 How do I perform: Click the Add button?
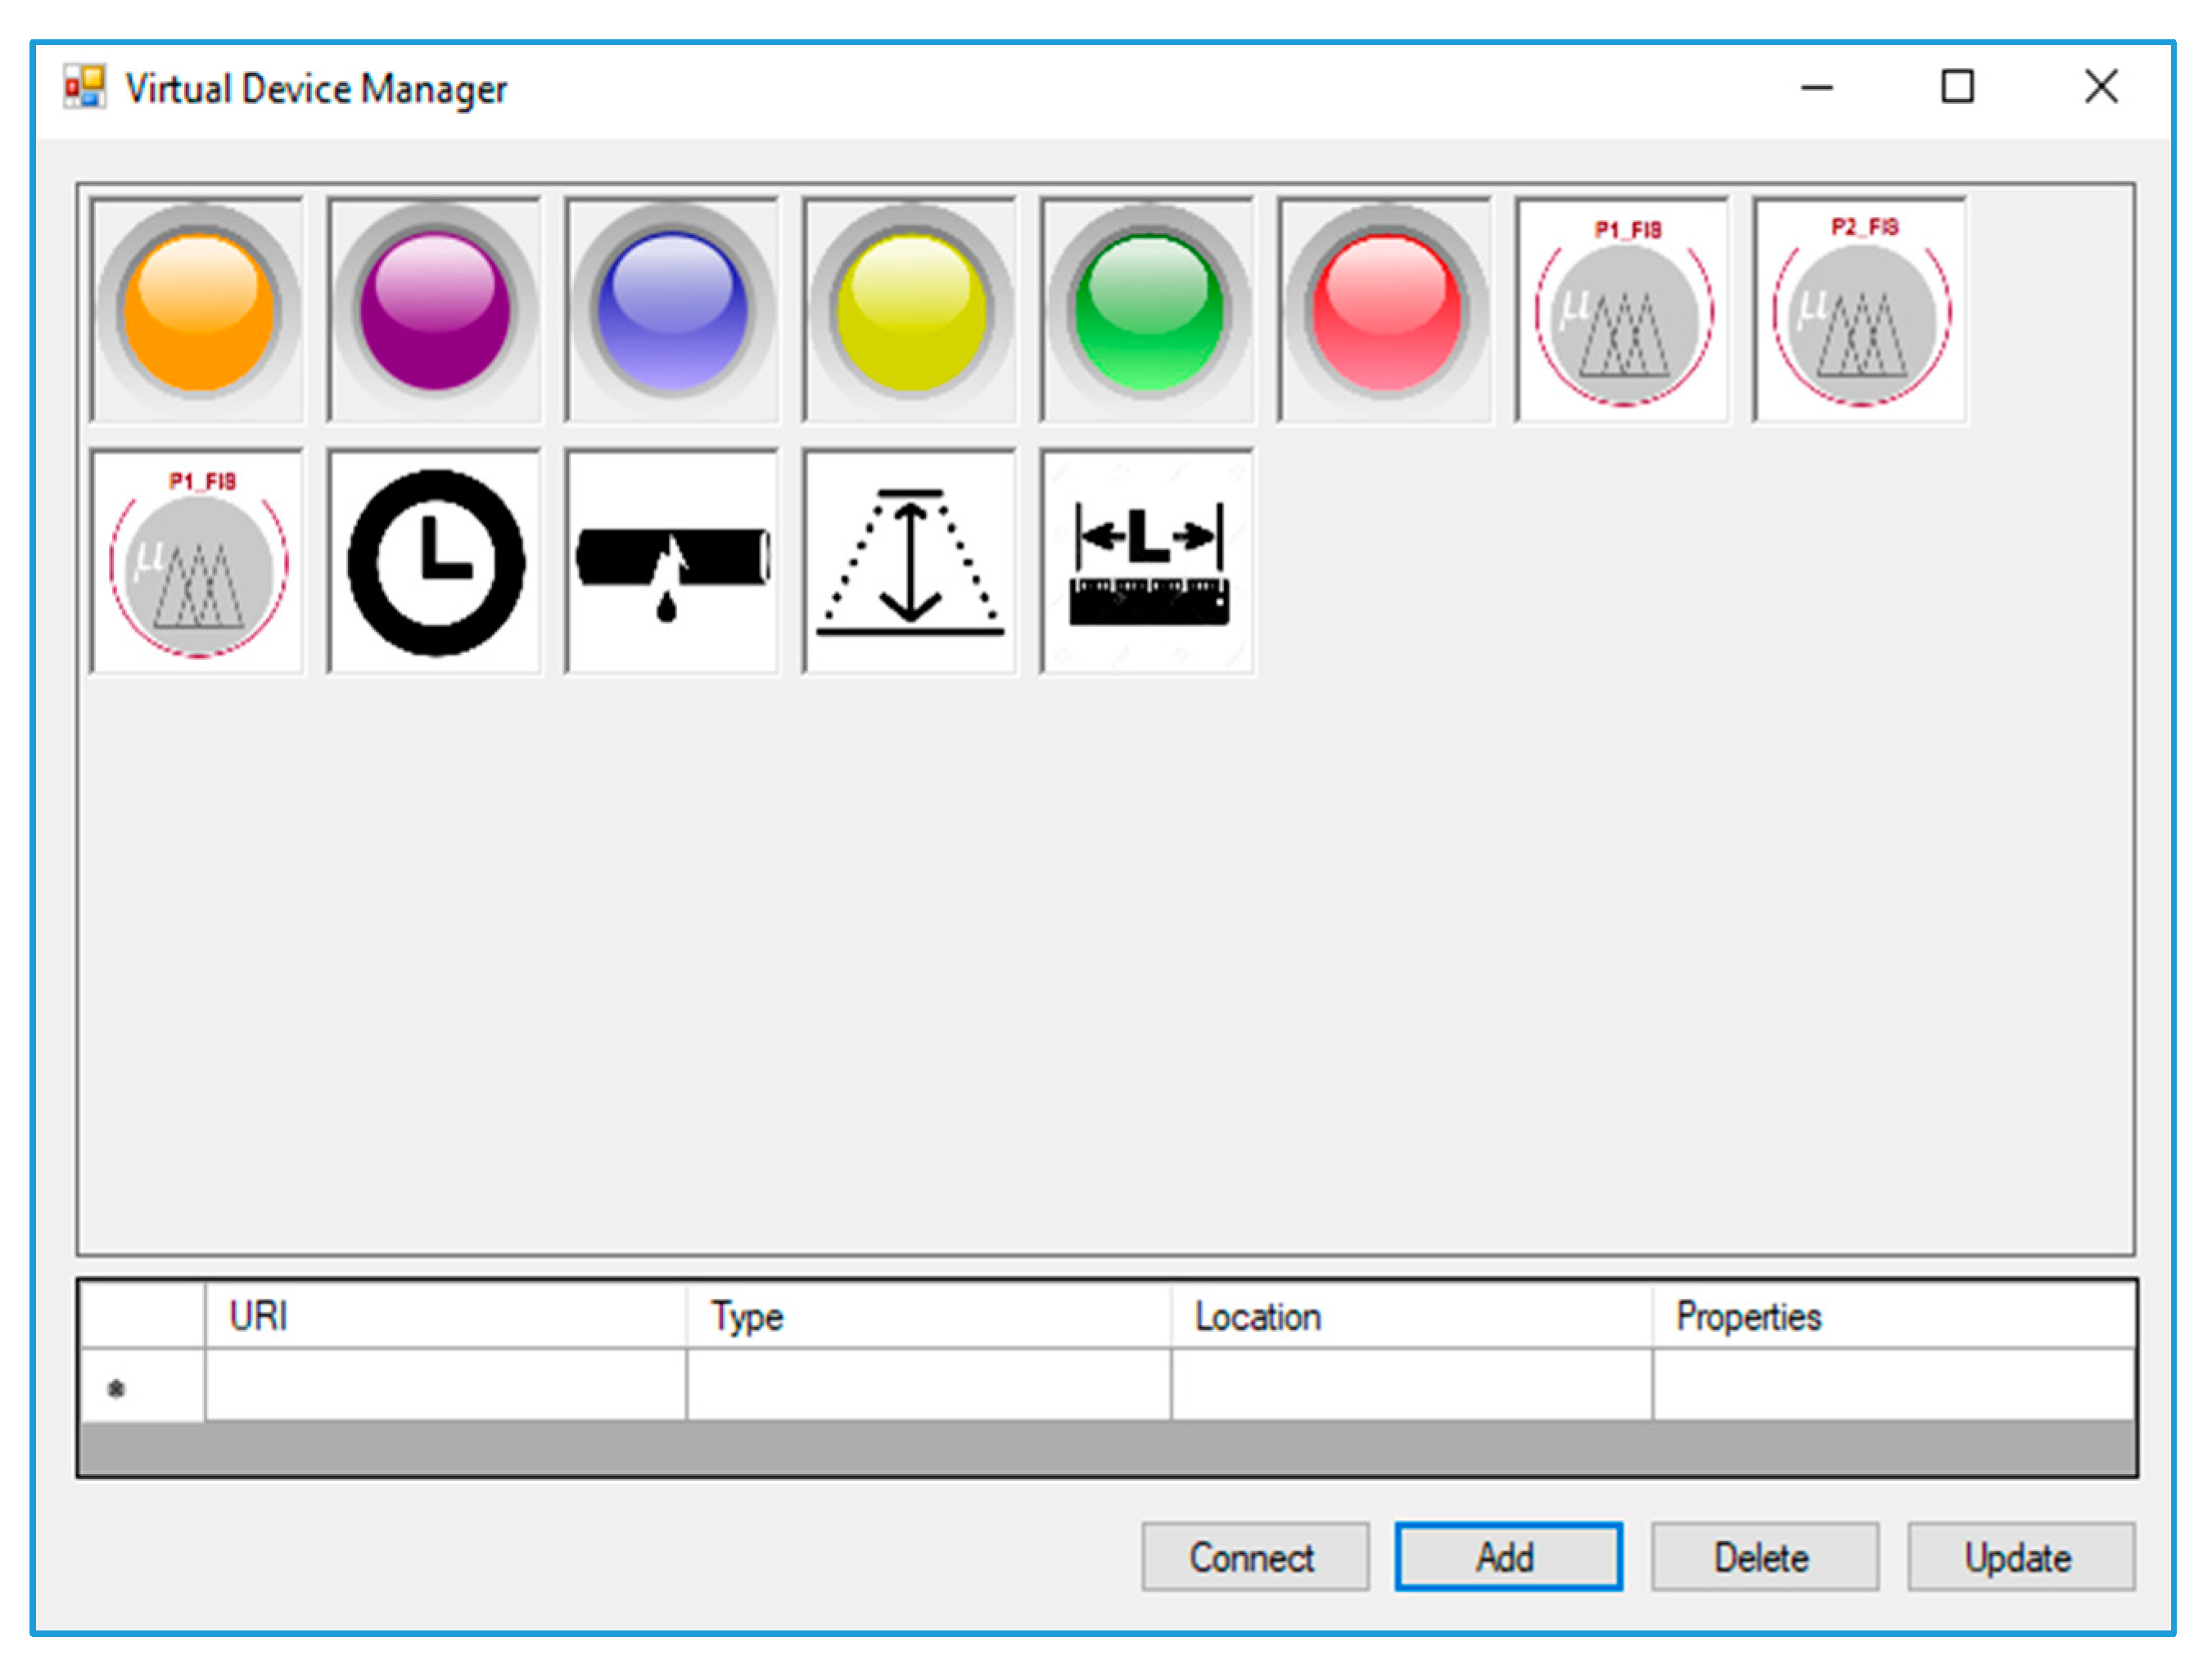coord(1507,1557)
